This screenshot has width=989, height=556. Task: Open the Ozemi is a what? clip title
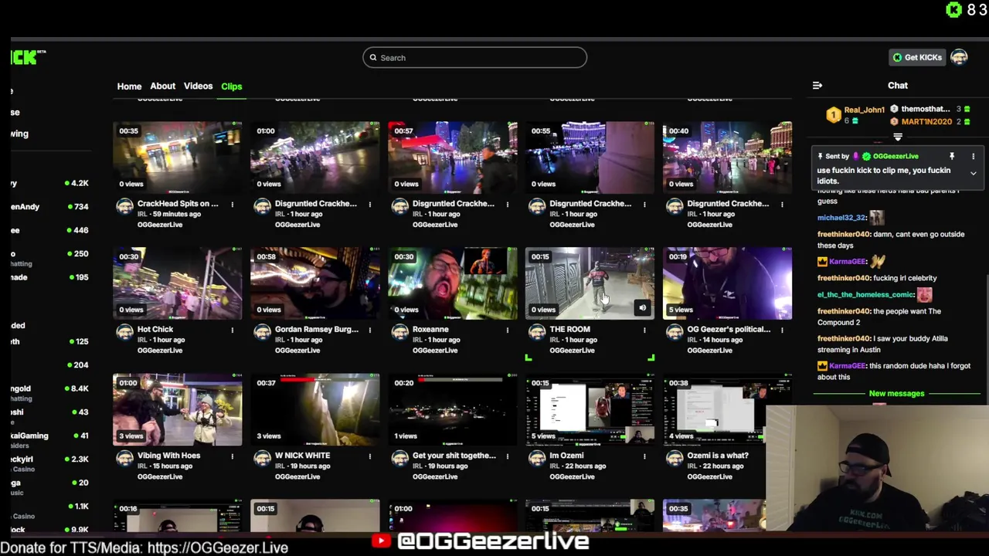pyautogui.click(x=717, y=456)
